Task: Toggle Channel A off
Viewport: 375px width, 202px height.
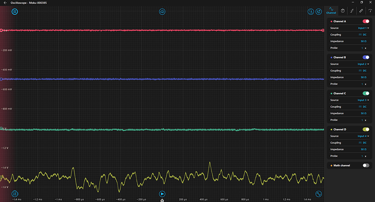Action: point(366,22)
